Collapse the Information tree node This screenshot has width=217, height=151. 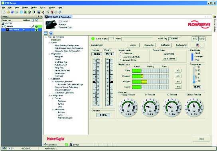click(x=53, y=109)
